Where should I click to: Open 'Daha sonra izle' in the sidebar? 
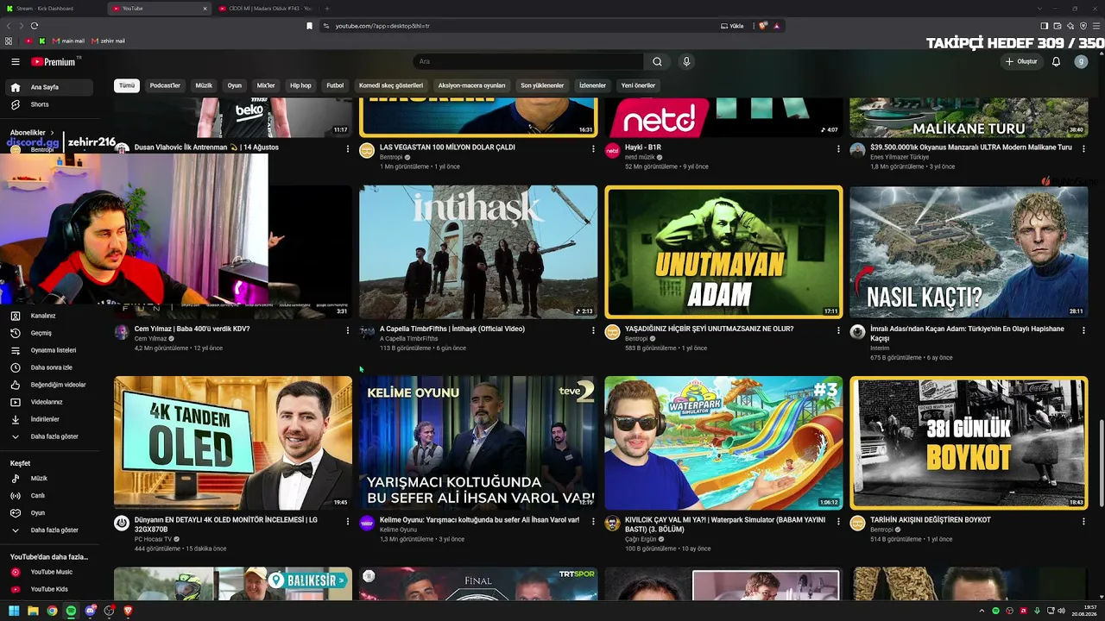pyautogui.click(x=48, y=367)
